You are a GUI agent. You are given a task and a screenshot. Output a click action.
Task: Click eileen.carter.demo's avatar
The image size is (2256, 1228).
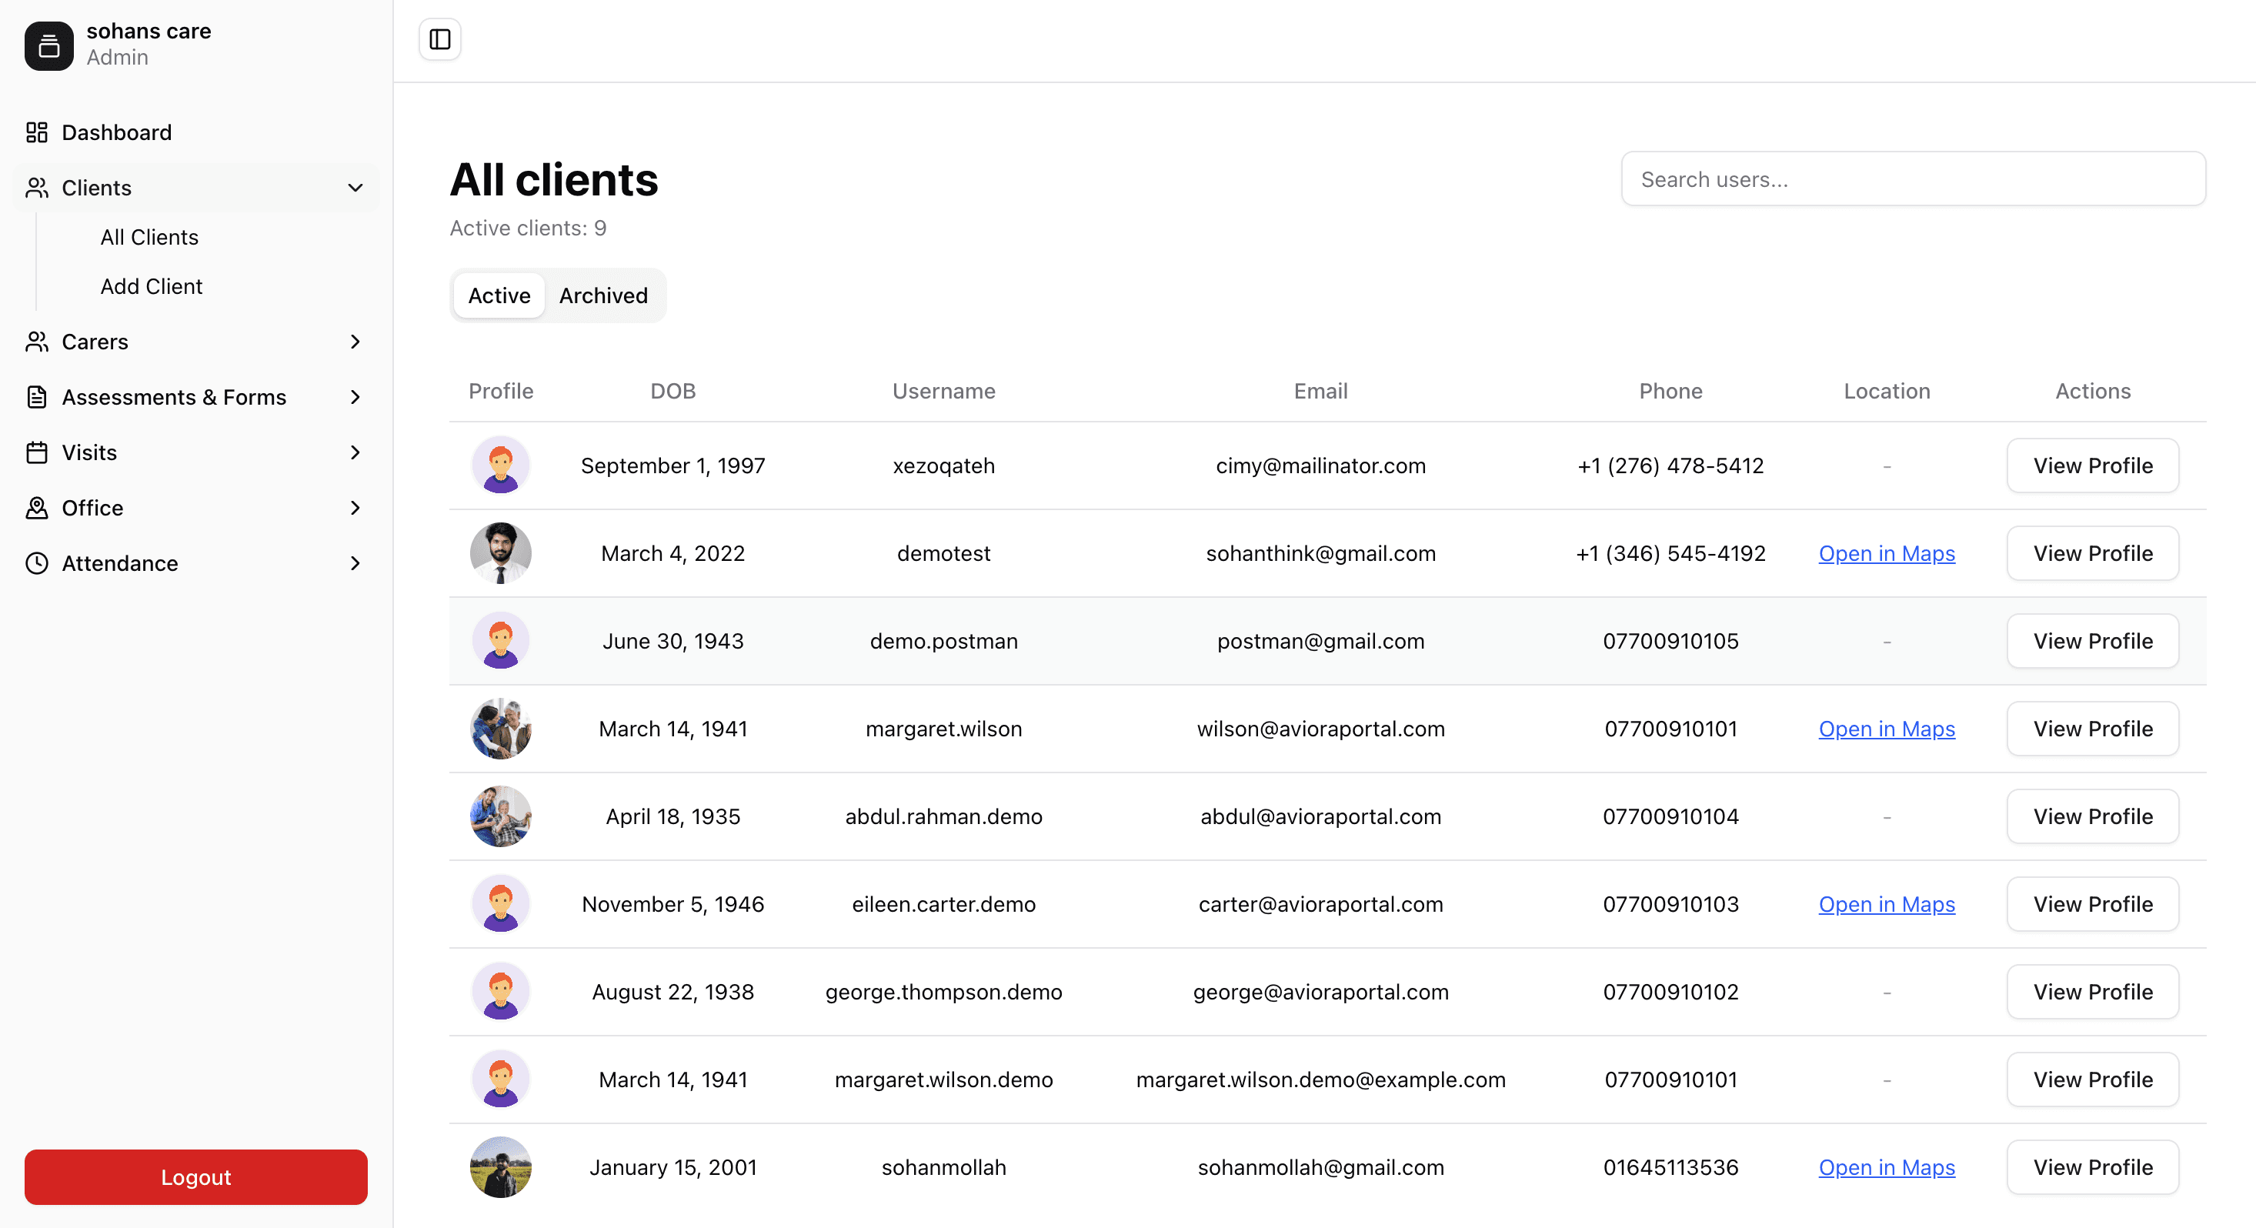[x=501, y=904]
